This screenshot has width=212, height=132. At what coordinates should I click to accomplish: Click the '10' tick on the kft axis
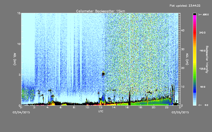click(x=183, y=87)
